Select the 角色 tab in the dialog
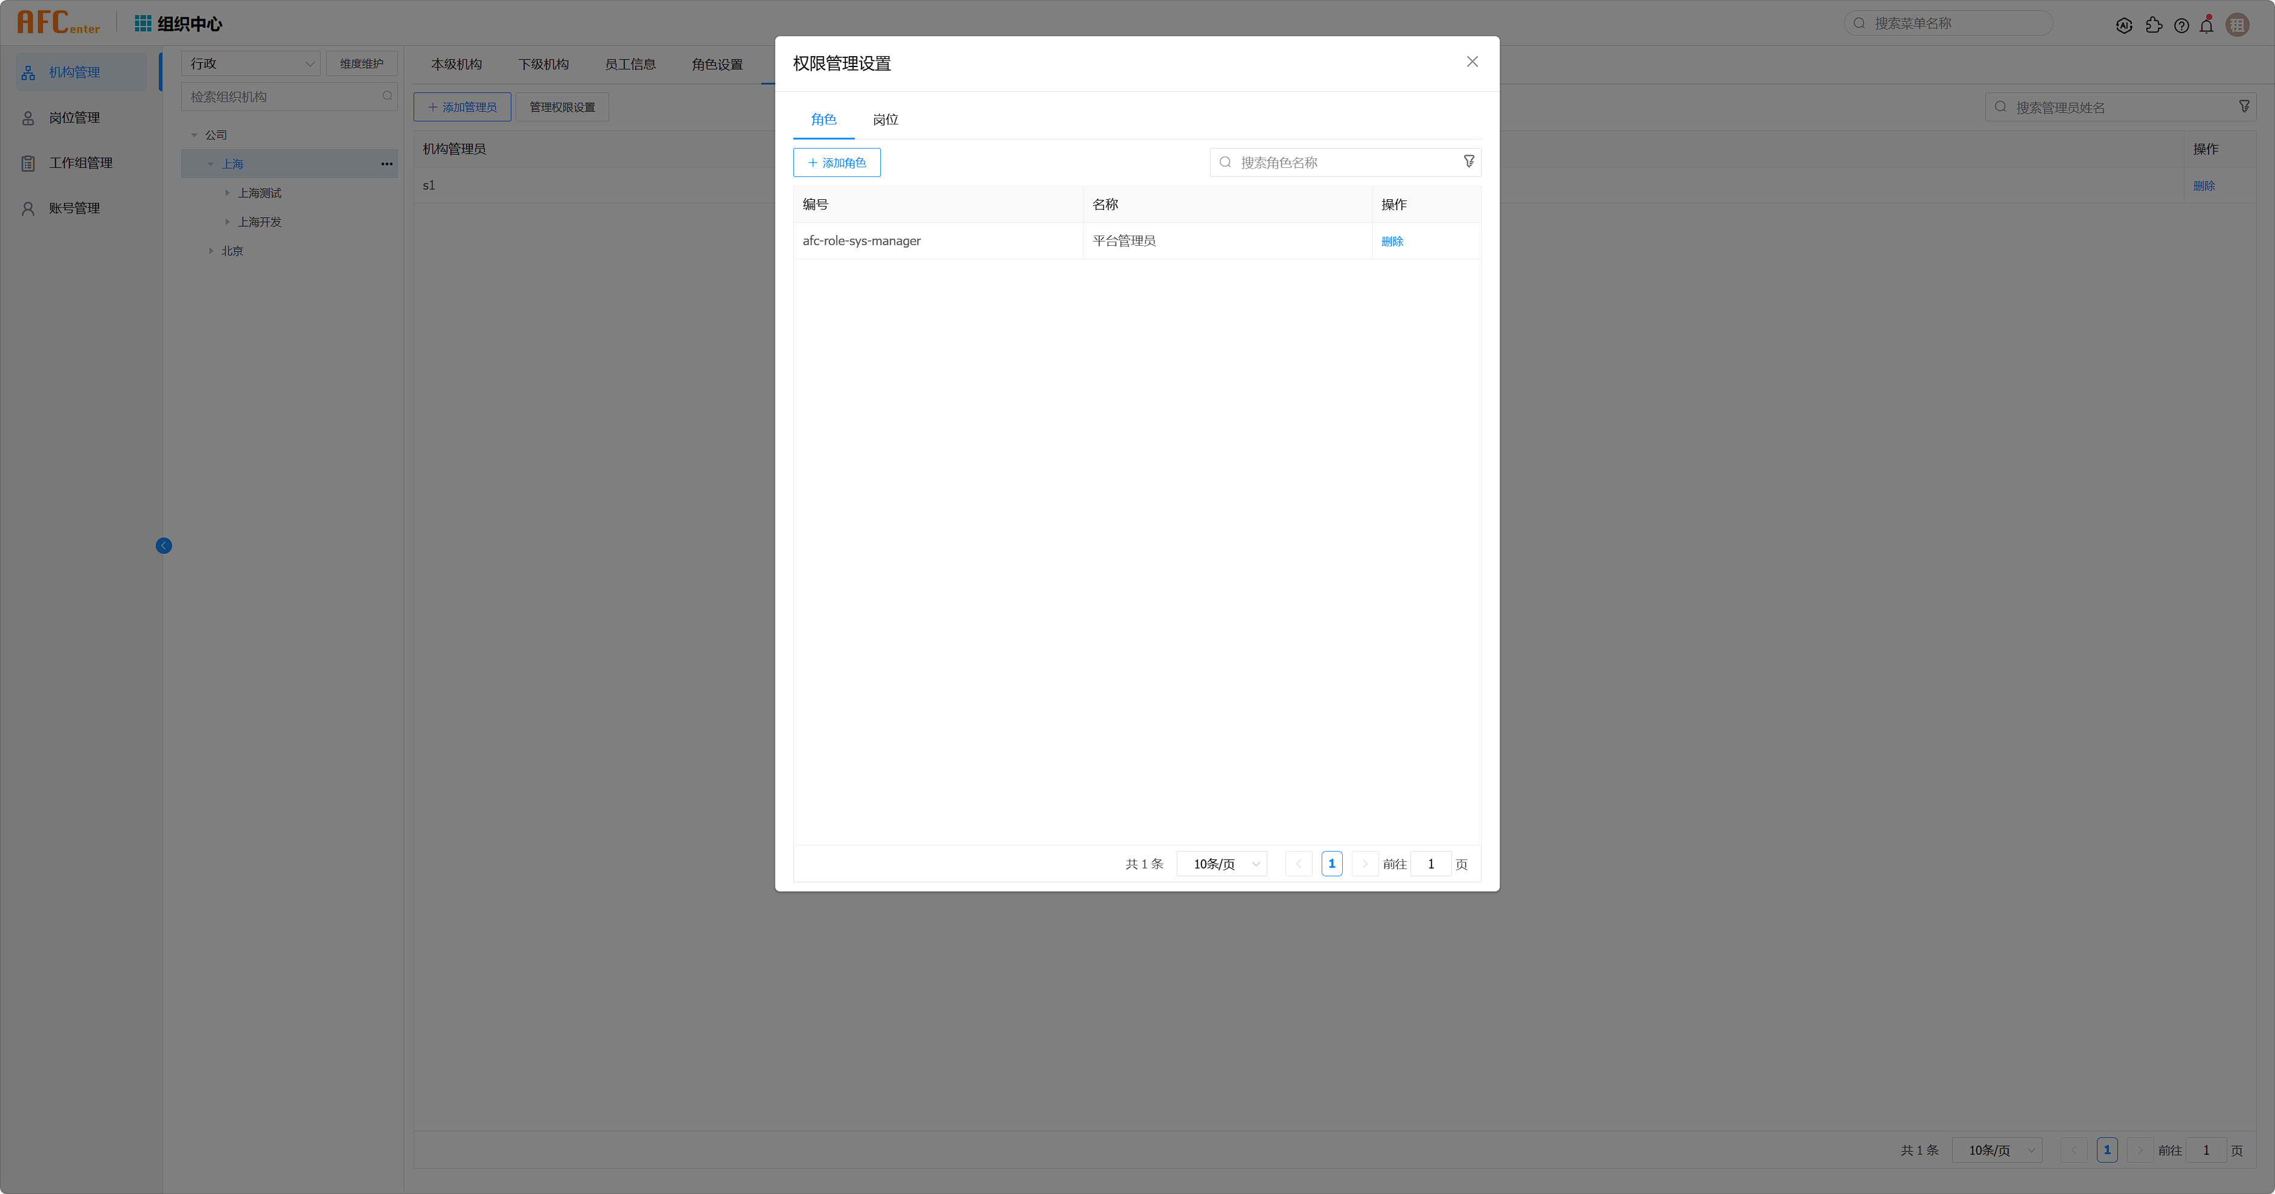Viewport: 2275px width, 1194px height. point(823,119)
